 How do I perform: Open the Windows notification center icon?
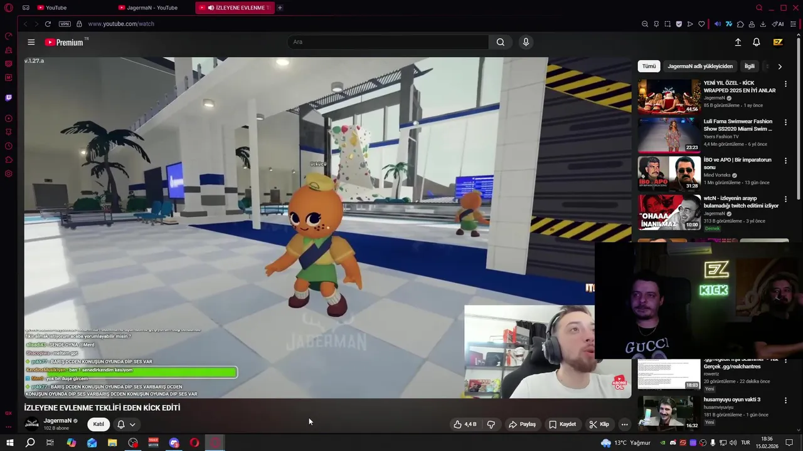coord(790,443)
